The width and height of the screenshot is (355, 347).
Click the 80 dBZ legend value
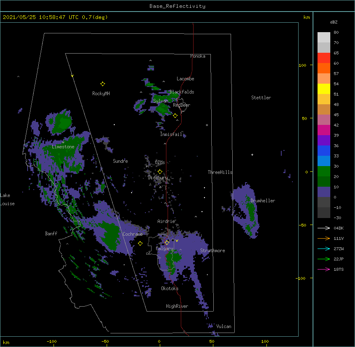pyautogui.click(x=336, y=33)
